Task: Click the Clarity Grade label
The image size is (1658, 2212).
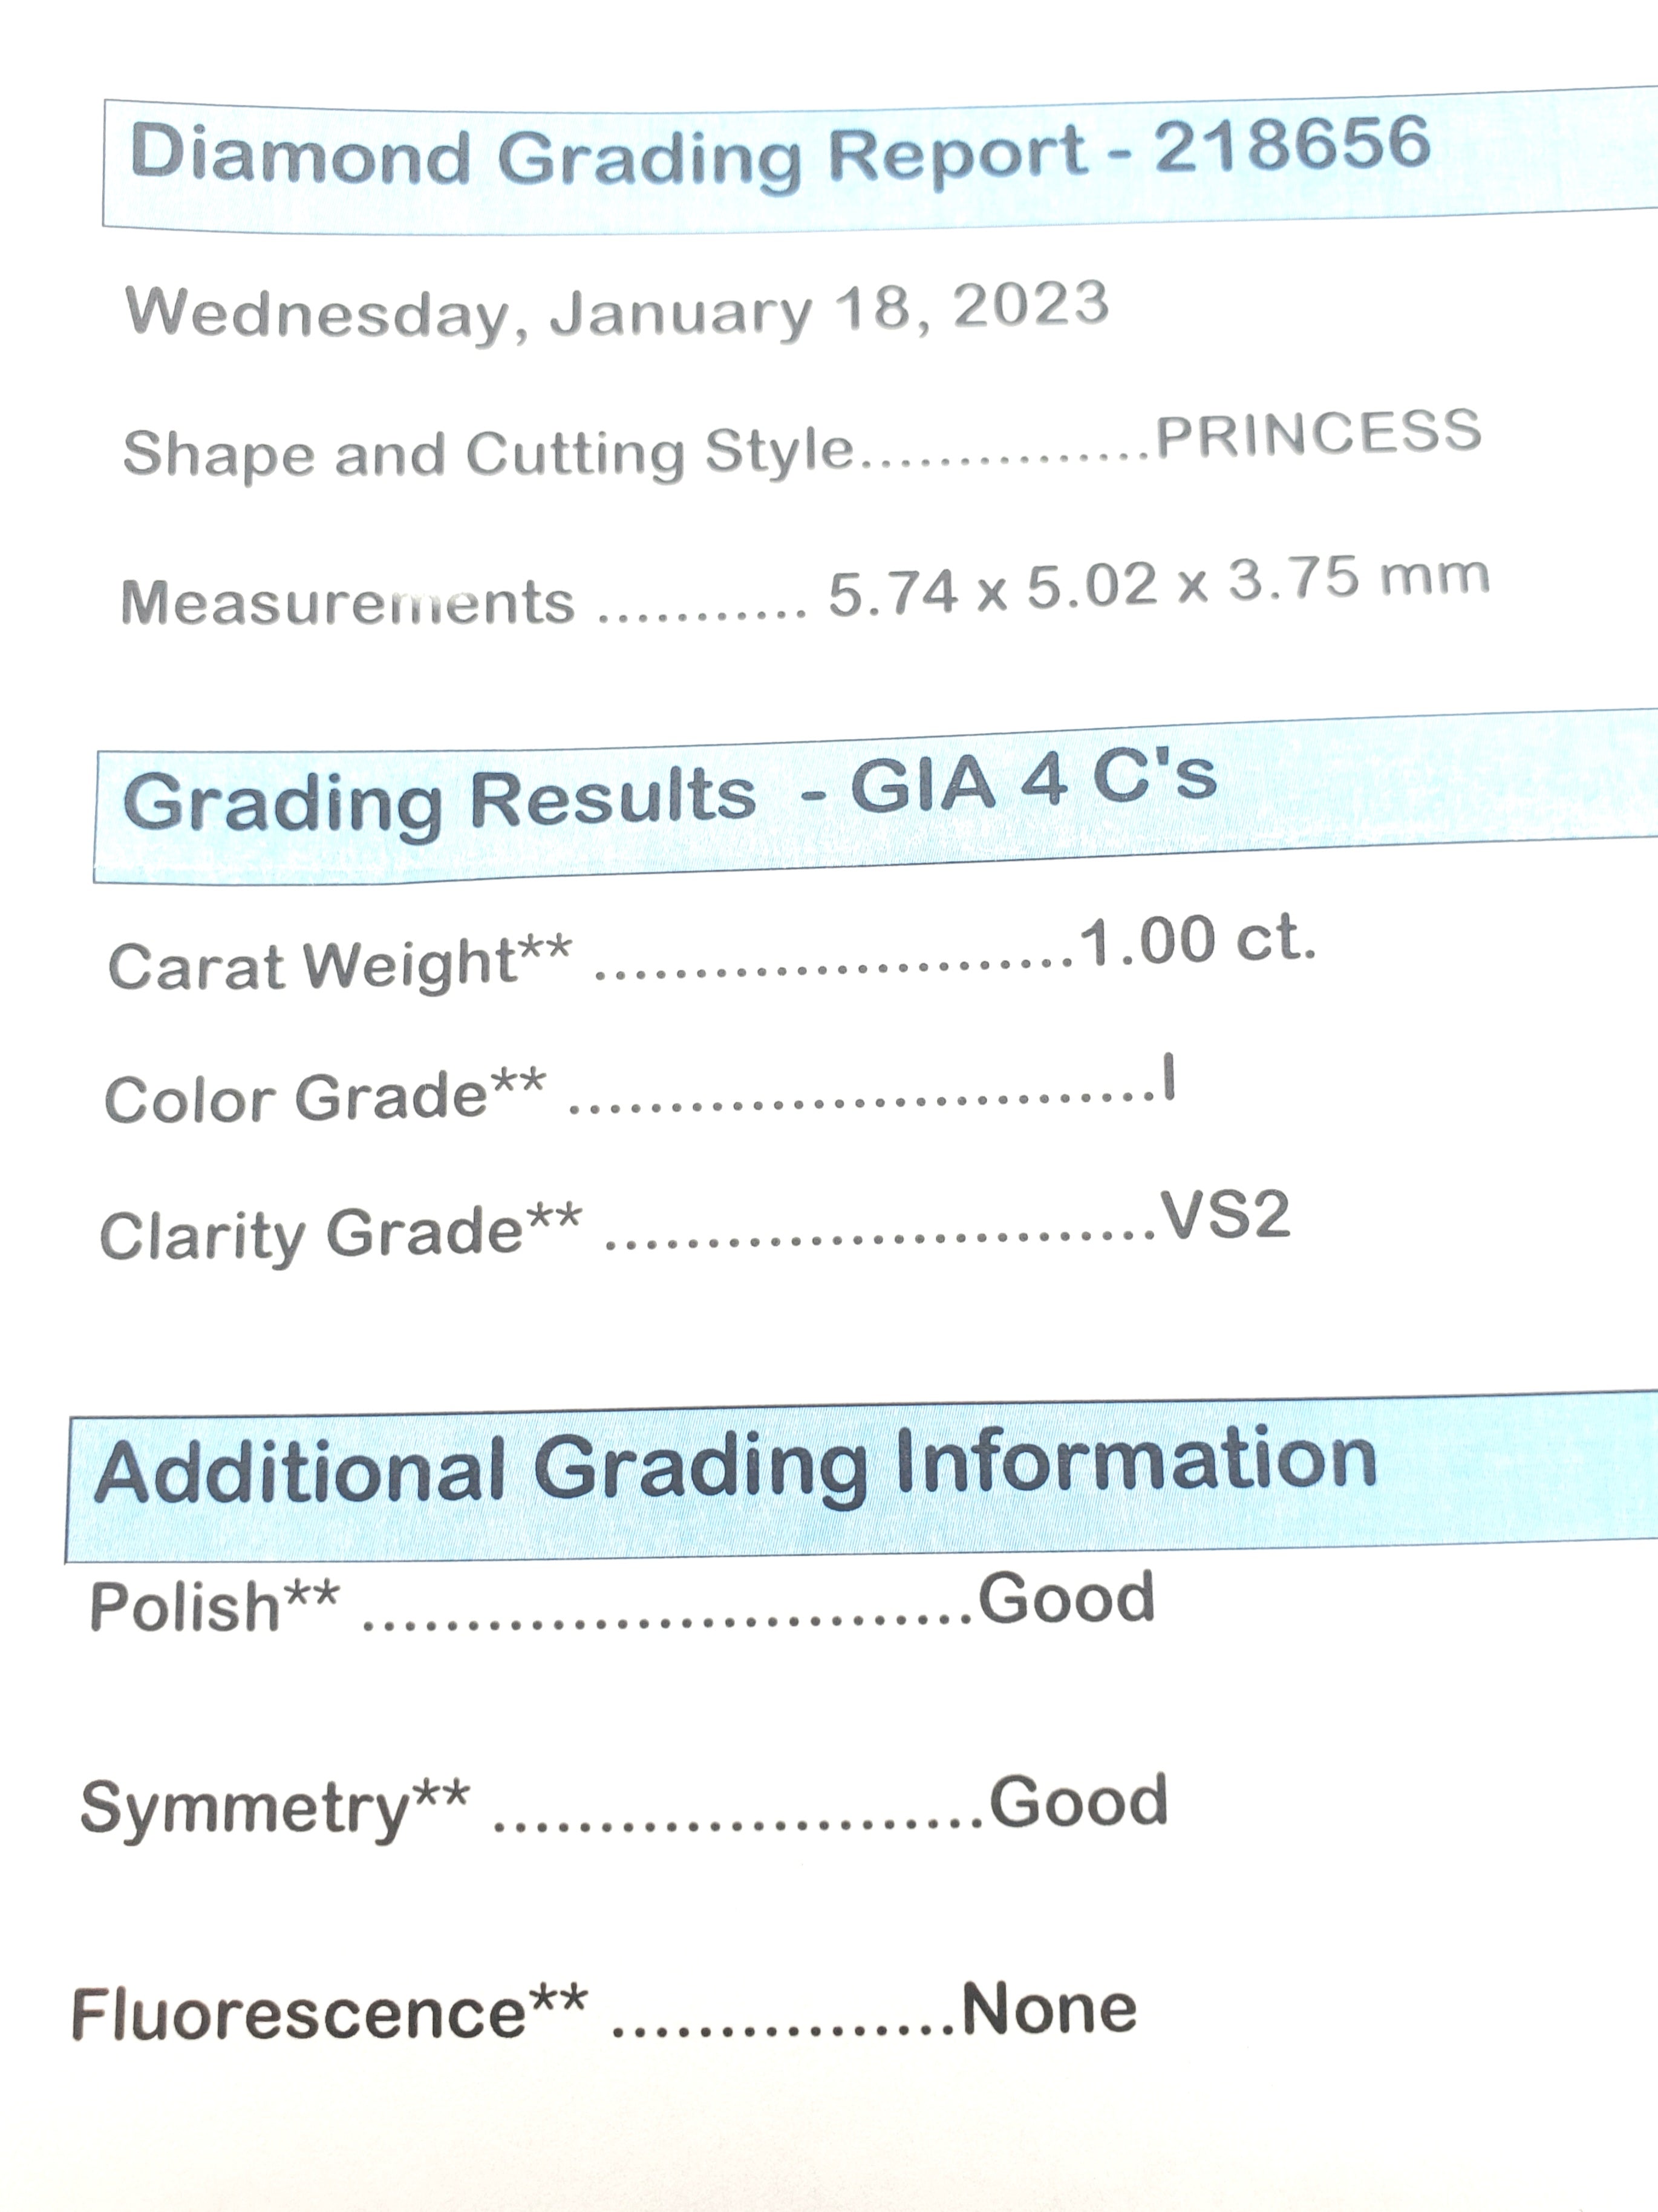Action: pyautogui.click(x=341, y=1233)
